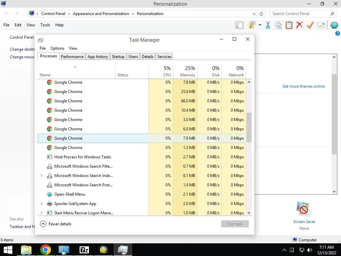This screenshot has width=341, height=256.
Task: Sort processes by Network column header
Action: click(x=234, y=72)
